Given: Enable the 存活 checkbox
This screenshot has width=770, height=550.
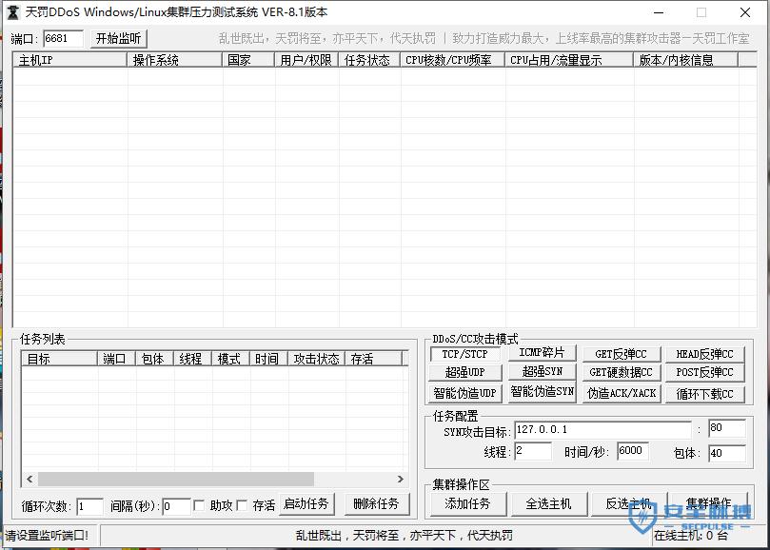Looking at the screenshot, I should coord(239,505).
